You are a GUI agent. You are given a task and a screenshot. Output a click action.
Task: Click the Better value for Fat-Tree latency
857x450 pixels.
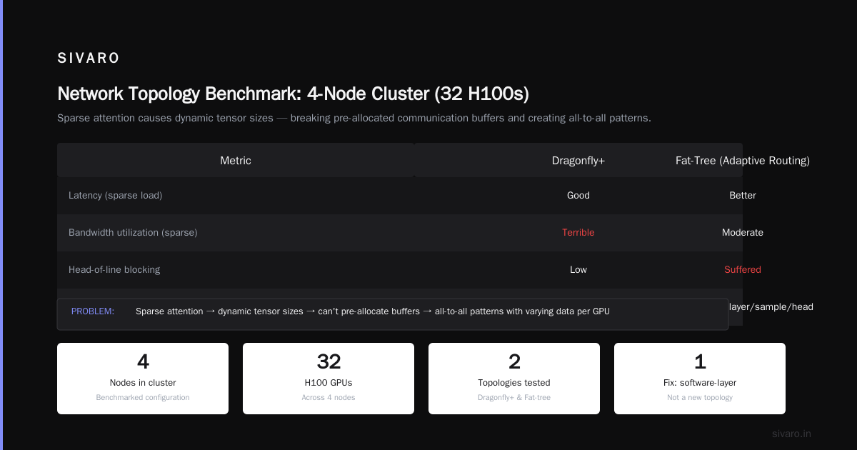click(x=743, y=195)
